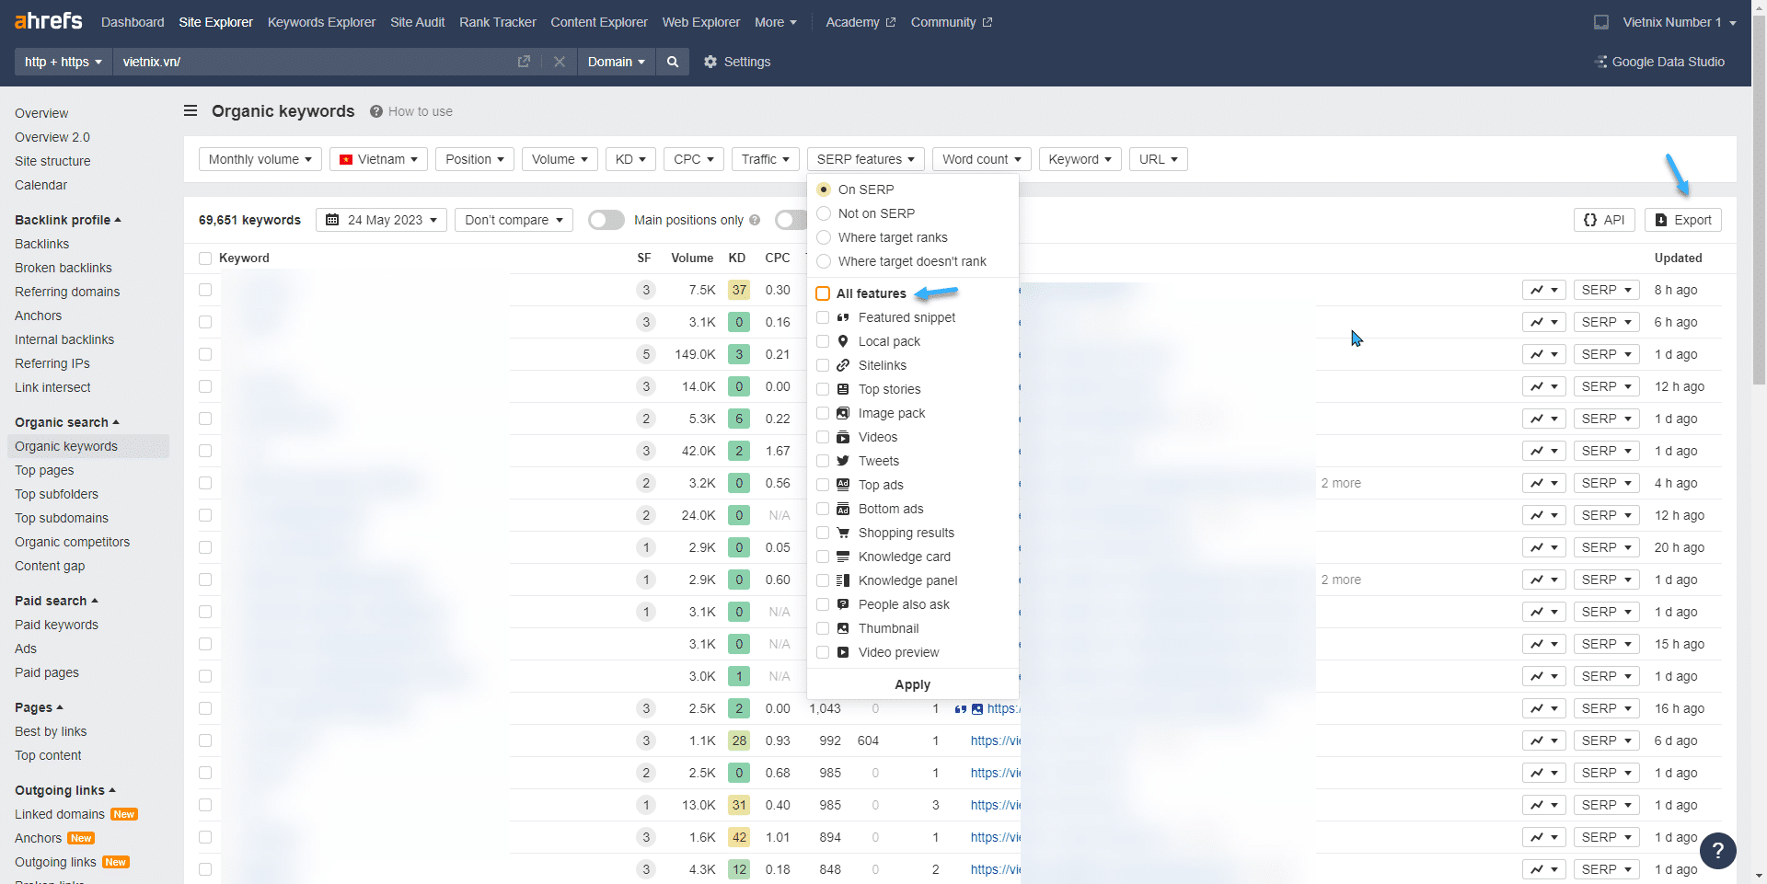This screenshot has height=884, width=1767.
Task: Click the Thumbnail icon in SERP features list
Action: (x=843, y=628)
